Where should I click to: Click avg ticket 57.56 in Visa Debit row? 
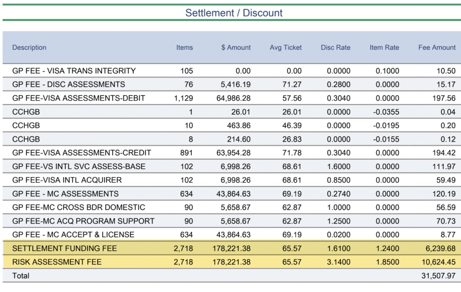click(x=292, y=98)
